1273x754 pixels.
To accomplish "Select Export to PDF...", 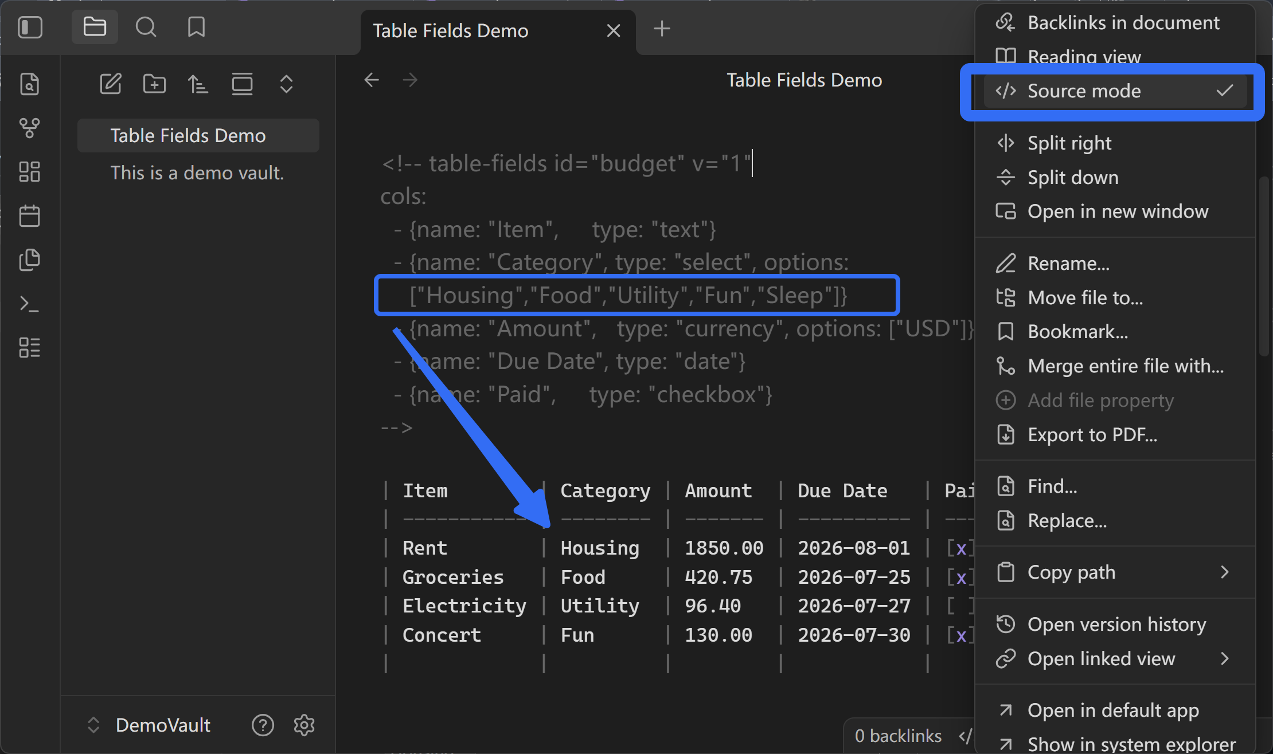I will click(x=1115, y=435).
